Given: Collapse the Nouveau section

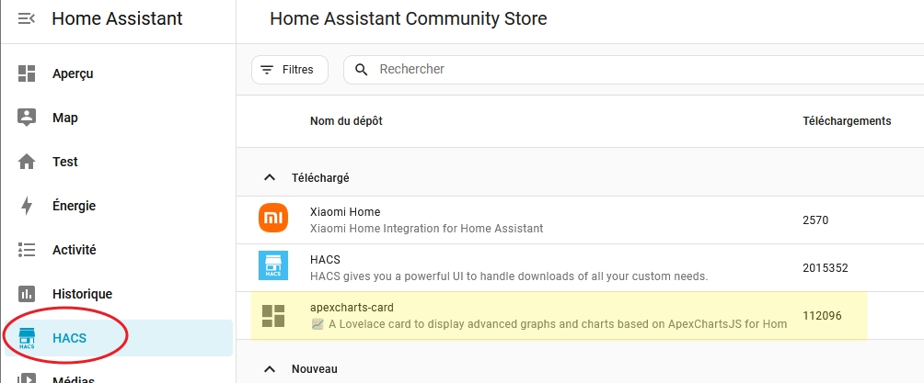Looking at the screenshot, I should (x=269, y=369).
